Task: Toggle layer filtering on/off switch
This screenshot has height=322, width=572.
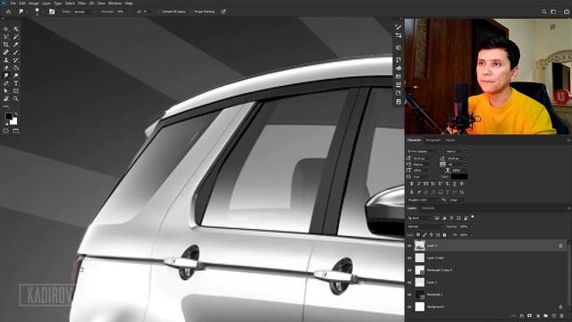Action: tap(473, 216)
